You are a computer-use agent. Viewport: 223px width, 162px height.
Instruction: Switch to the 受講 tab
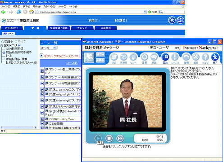coord(35,28)
